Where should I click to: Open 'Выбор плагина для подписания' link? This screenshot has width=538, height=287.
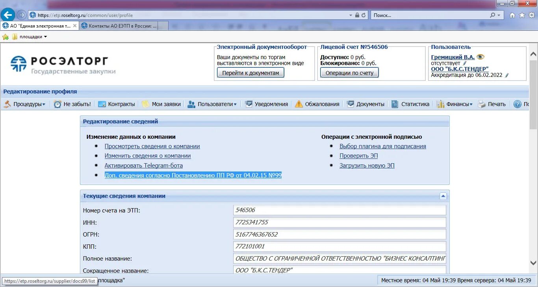click(x=383, y=146)
